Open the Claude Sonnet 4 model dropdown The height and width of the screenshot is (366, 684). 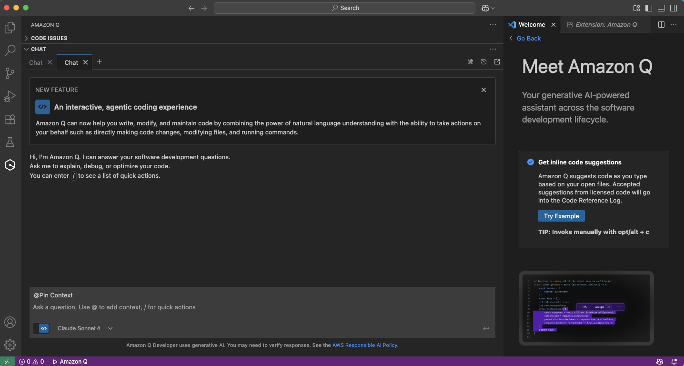point(85,328)
